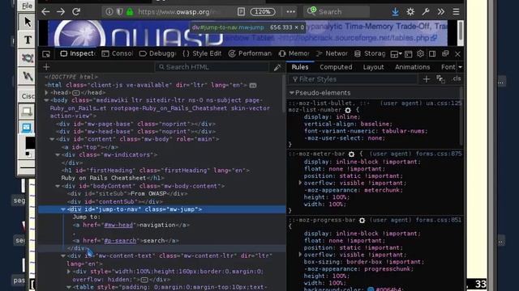Switch to the Computed sidebar tab

tap(336, 67)
